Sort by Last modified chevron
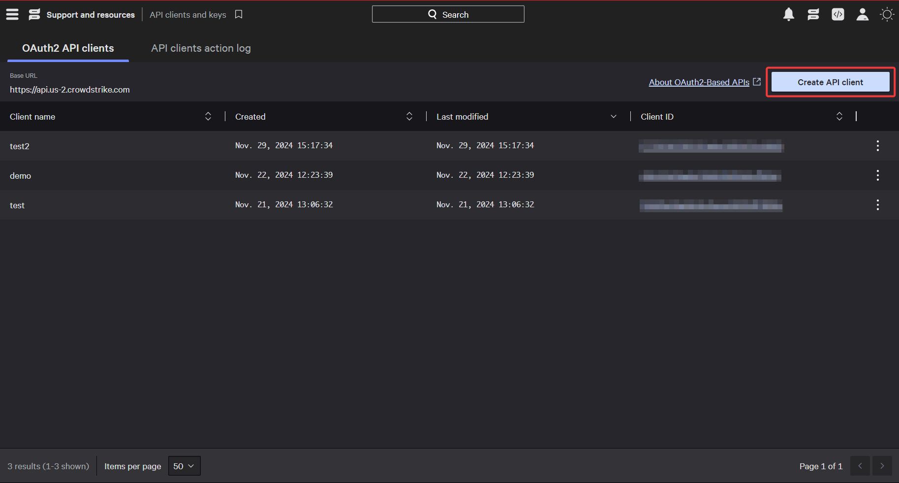This screenshot has width=899, height=483. [614, 116]
